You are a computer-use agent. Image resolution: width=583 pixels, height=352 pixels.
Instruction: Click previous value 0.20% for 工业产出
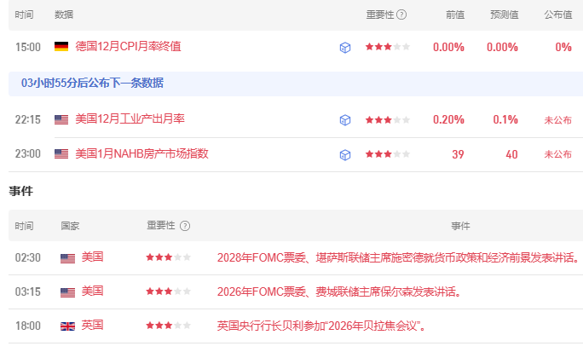449,119
